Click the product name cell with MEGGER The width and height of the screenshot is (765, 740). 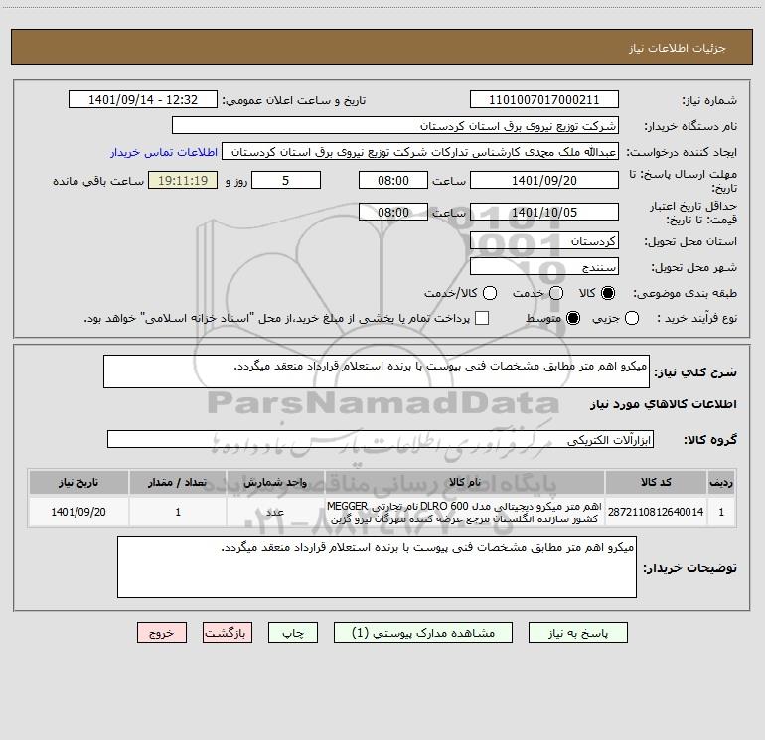[x=465, y=512]
